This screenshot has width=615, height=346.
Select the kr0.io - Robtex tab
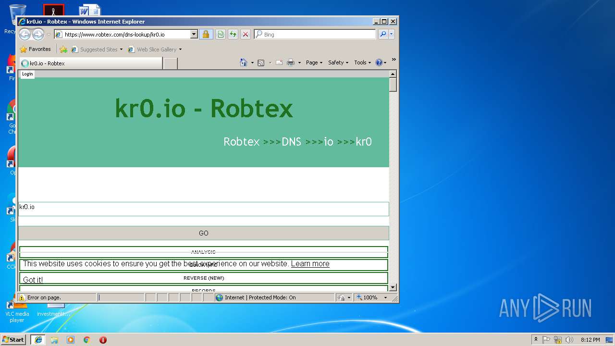(x=91, y=63)
